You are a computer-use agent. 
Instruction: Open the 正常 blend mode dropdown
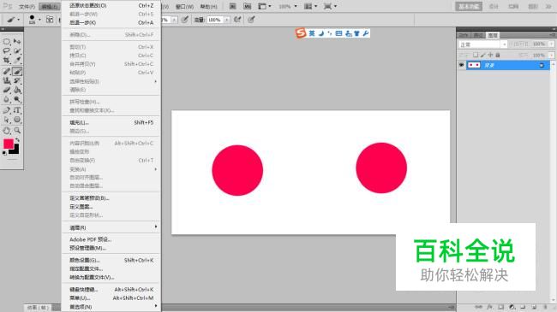point(482,44)
